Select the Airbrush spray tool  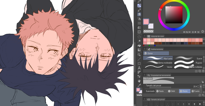coord(139,19)
